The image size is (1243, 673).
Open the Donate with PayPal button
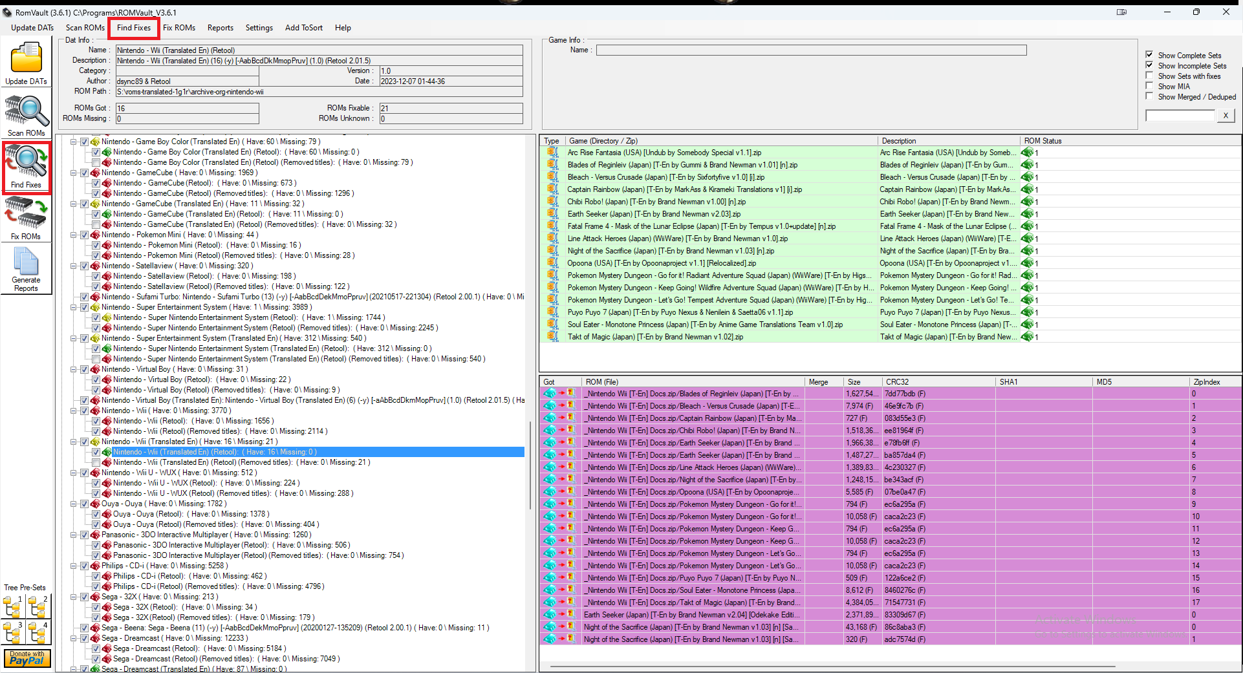[27, 658]
